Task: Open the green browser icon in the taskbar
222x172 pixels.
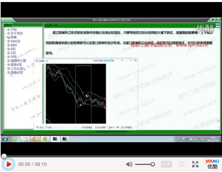Action: 15,139
